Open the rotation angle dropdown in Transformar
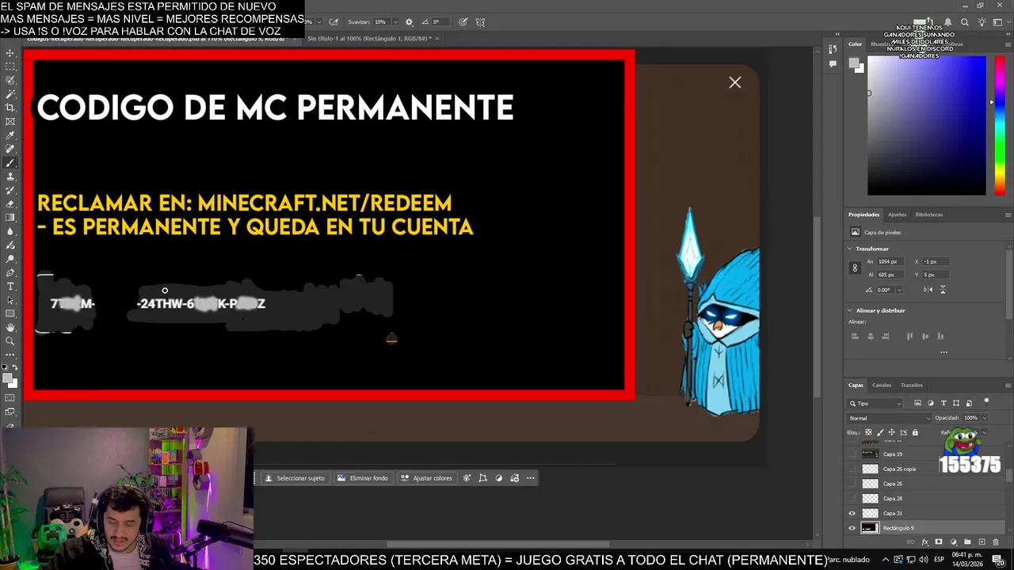The height and width of the screenshot is (570, 1014). 899,290
